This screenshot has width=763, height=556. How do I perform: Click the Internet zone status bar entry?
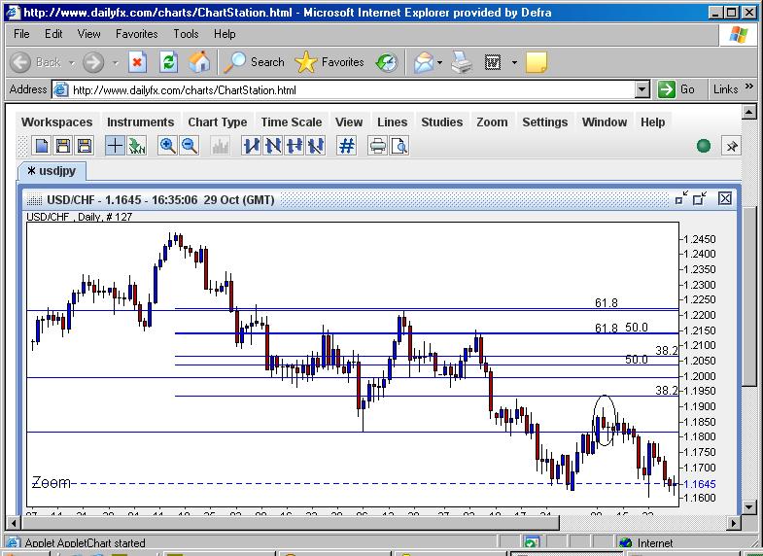pyautogui.click(x=647, y=542)
